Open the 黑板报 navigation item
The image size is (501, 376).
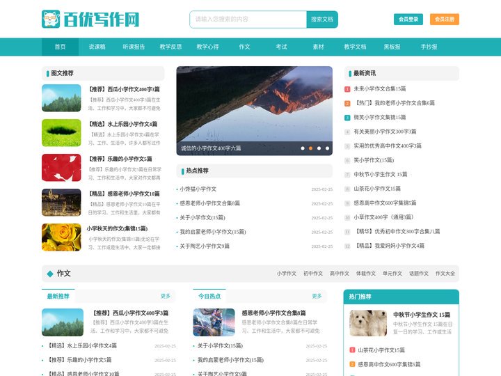click(x=392, y=47)
